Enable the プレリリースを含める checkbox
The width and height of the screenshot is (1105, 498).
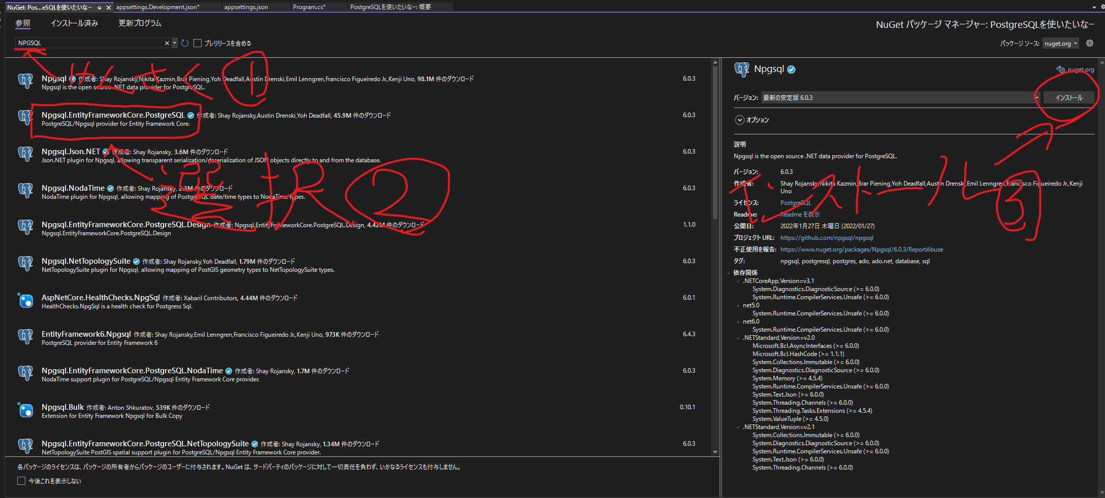tap(198, 43)
